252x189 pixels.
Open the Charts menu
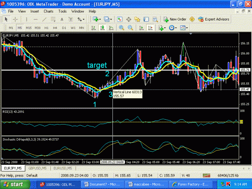coord(48,11)
